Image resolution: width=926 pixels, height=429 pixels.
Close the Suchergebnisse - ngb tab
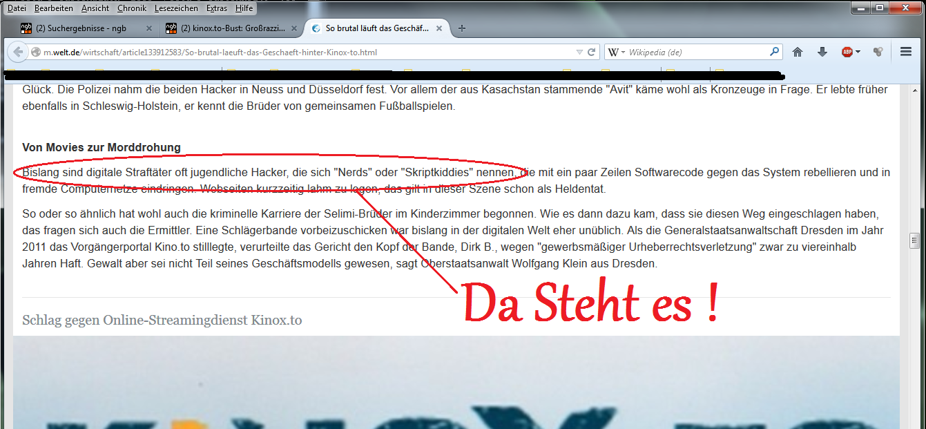click(149, 28)
